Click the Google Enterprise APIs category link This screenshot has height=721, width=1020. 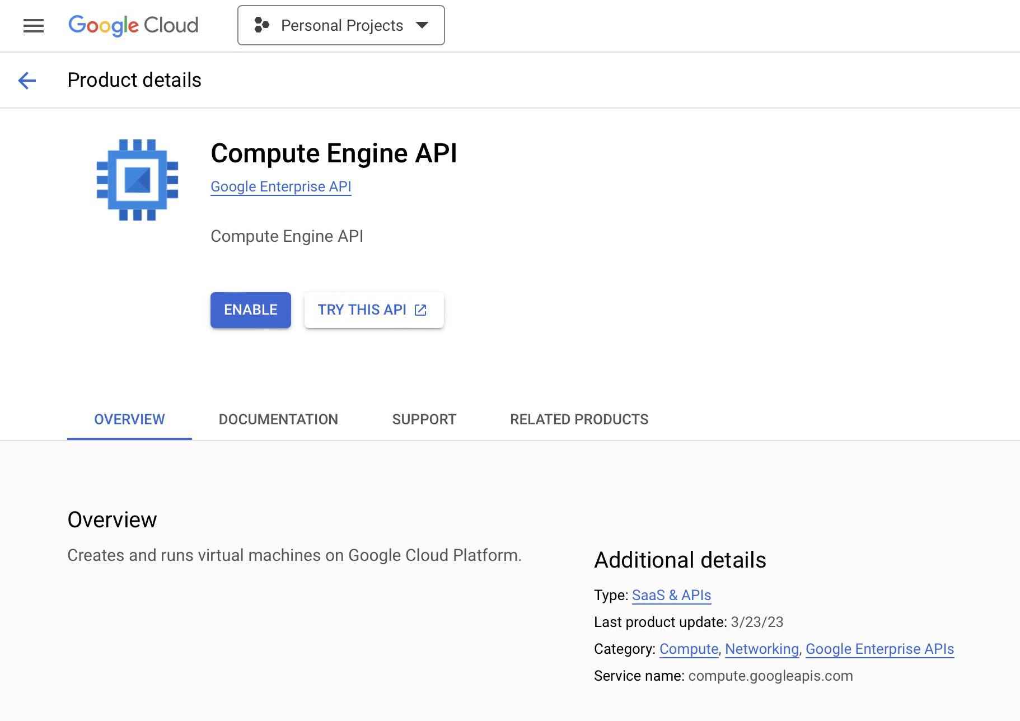(879, 649)
